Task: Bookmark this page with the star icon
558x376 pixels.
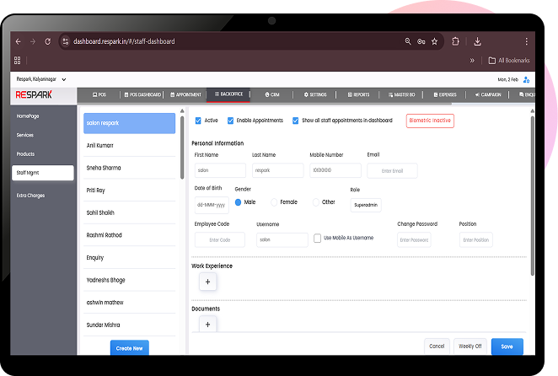Action: click(434, 41)
